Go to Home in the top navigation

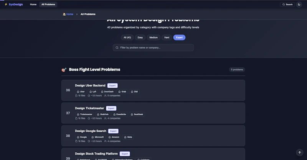pos(33,4)
